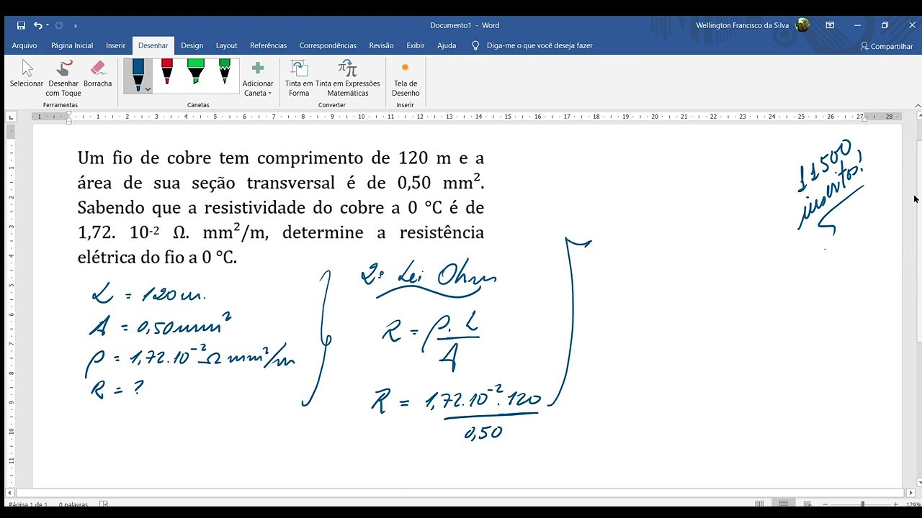This screenshot has height=518, width=922.
Task: Open the Design ribbon tab
Action: click(192, 45)
